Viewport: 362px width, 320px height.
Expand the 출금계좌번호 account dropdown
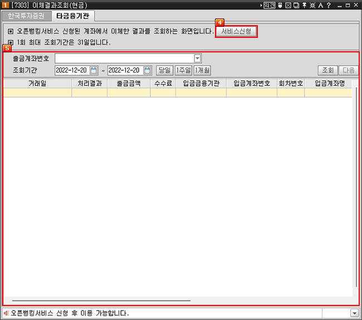(x=197, y=58)
